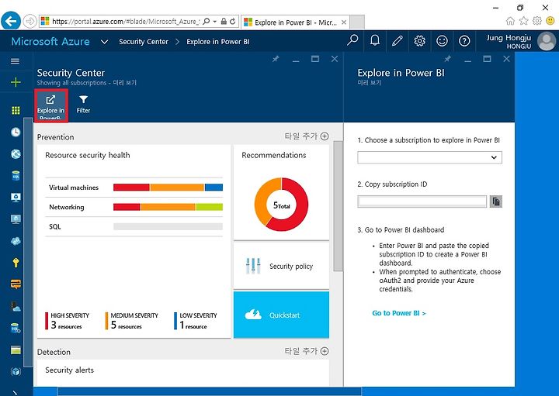This screenshot has width=559, height=396.
Task: Open Azure portal search magnifier
Action: coord(352,41)
